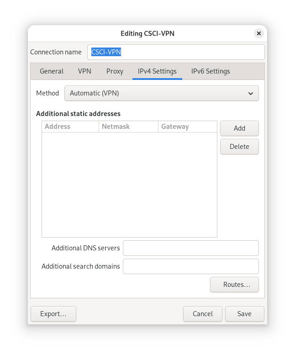Go to the IPv6 Settings tab
295x355 pixels.
pos(211,71)
